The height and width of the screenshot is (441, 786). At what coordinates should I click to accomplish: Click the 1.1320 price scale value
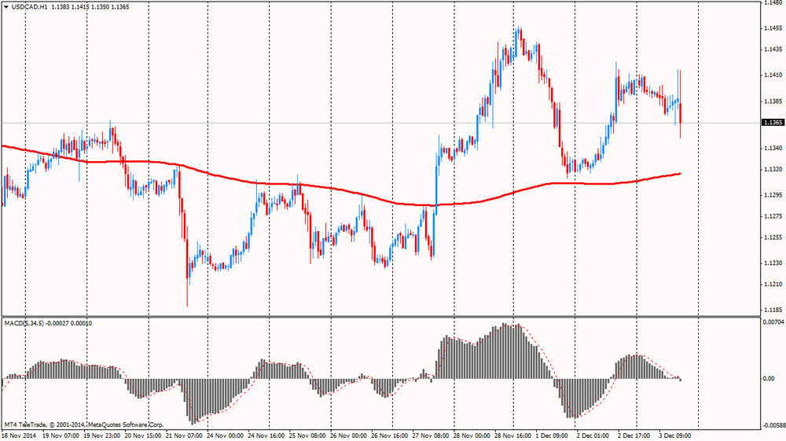click(772, 169)
